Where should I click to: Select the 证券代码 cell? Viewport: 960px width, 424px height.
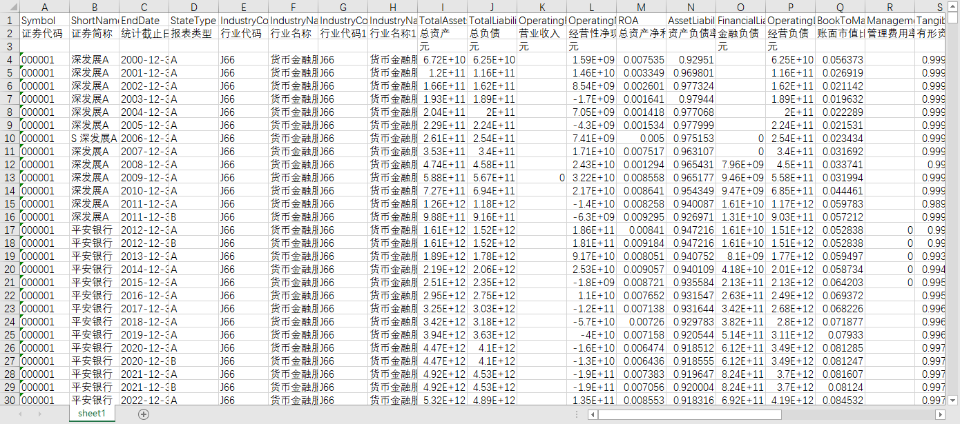tap(44, 33)
